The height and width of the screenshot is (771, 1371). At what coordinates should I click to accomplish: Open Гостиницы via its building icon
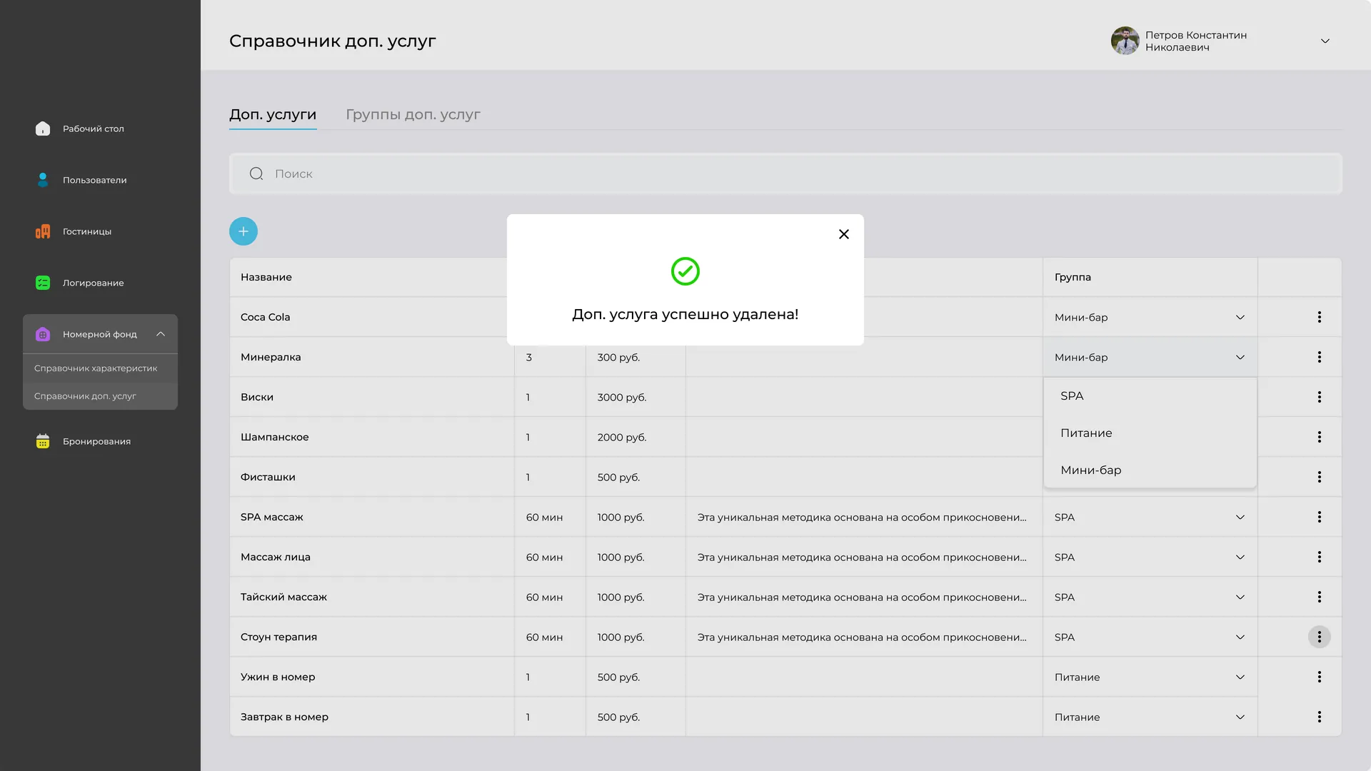point(43,231)
